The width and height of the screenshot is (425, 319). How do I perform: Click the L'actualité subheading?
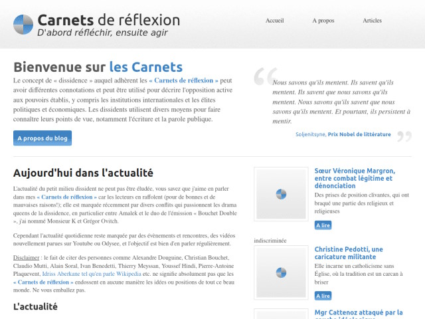[35, 307]
